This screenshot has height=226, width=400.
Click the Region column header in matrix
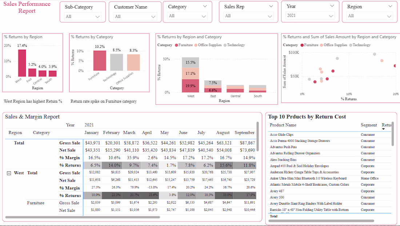click(x=15, y=133)
